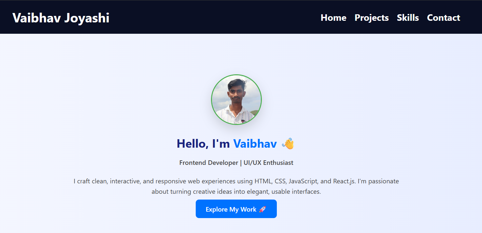Screen dimensions: 482x233
Task: Click the Explore My Work button
Action: pos(236,209)
